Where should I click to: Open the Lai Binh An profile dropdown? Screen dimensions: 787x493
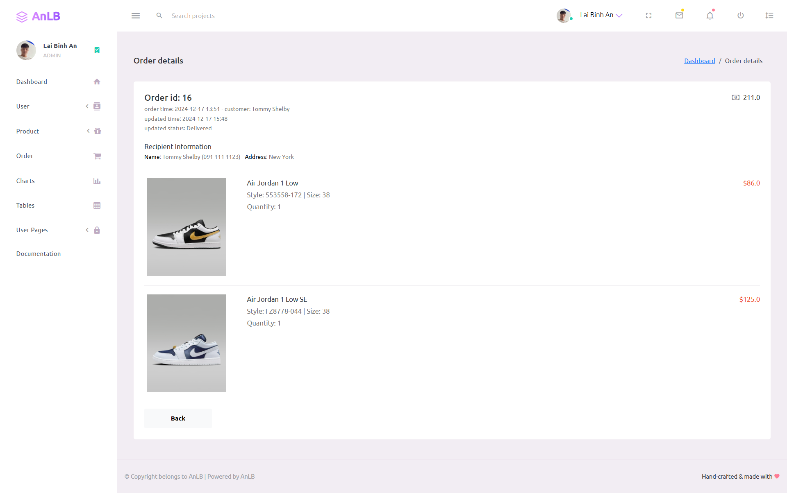[x=589, y=16]
